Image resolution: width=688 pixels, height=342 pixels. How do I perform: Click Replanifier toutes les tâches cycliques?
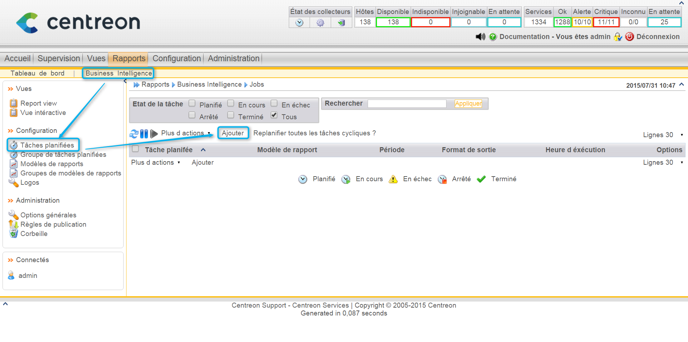point(315,133)
